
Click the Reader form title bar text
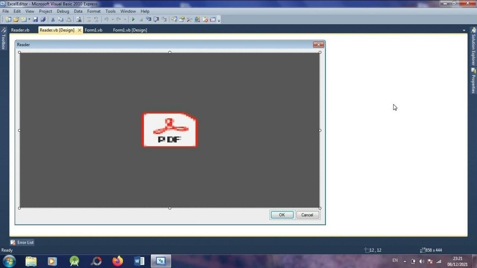[23, 45]
